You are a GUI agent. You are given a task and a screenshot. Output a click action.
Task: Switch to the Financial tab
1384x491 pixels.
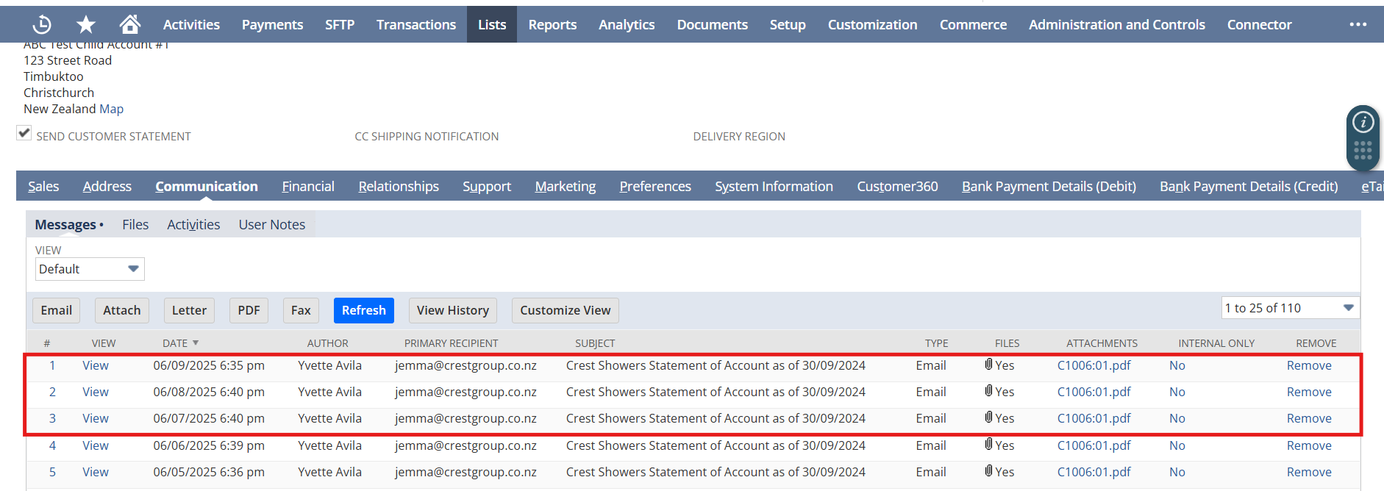[307, 187]
